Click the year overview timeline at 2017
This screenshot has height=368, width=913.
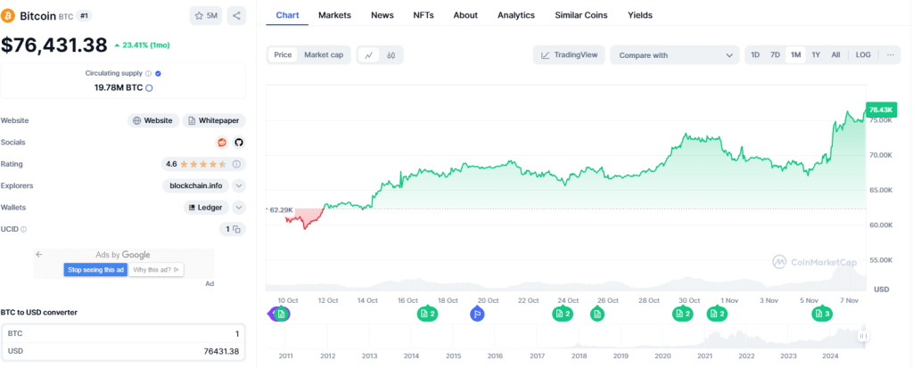537,355
